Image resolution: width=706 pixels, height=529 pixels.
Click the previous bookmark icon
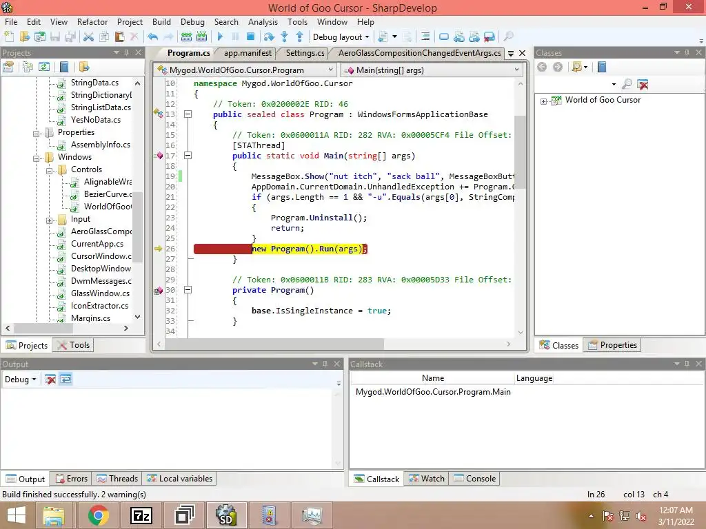pos(458,37)
